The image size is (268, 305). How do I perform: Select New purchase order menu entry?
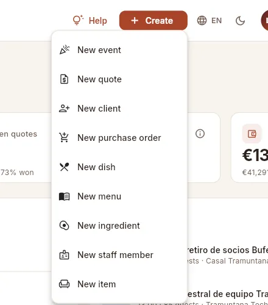[119, 138]
